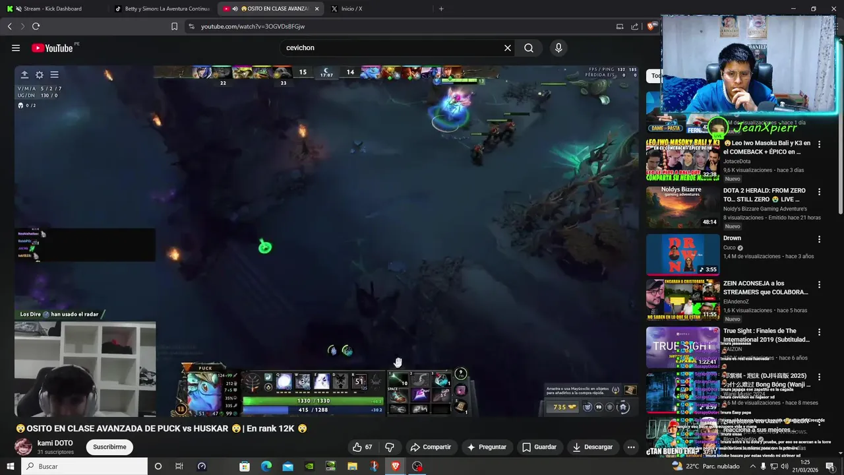The width and height of the screenshot is (844, 475).
Task: Mute the audio icon on the YouTube tab
Action: (235, 9)
